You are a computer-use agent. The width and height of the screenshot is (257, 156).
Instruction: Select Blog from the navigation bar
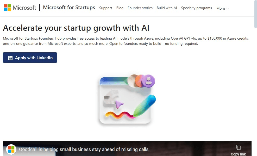[120, 8]
